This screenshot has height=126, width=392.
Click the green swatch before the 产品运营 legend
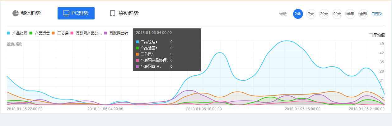(x=31, y=33)
